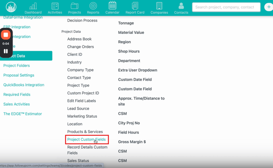The width and height of the screenshot is (273, 168).
Task: Open QuickBooks Integration settings
Action: coord(24,85)
